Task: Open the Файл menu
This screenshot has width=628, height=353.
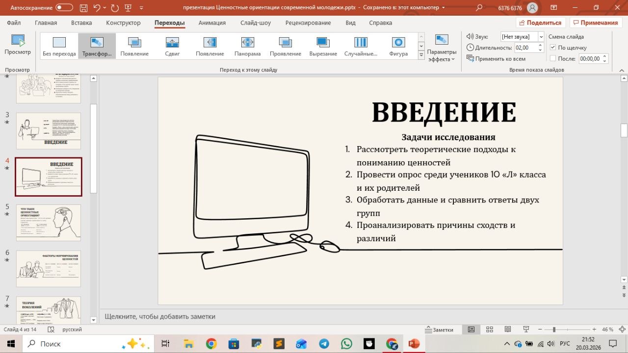Action: 14,23
